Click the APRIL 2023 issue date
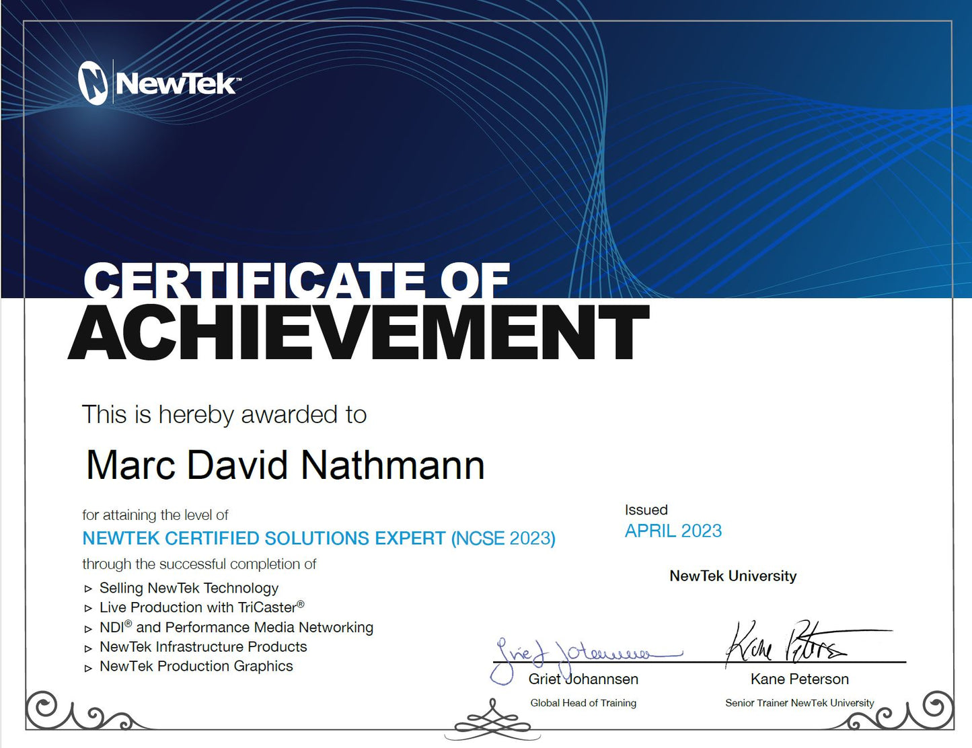Screen dimensions: 972x748 (673, 531)
